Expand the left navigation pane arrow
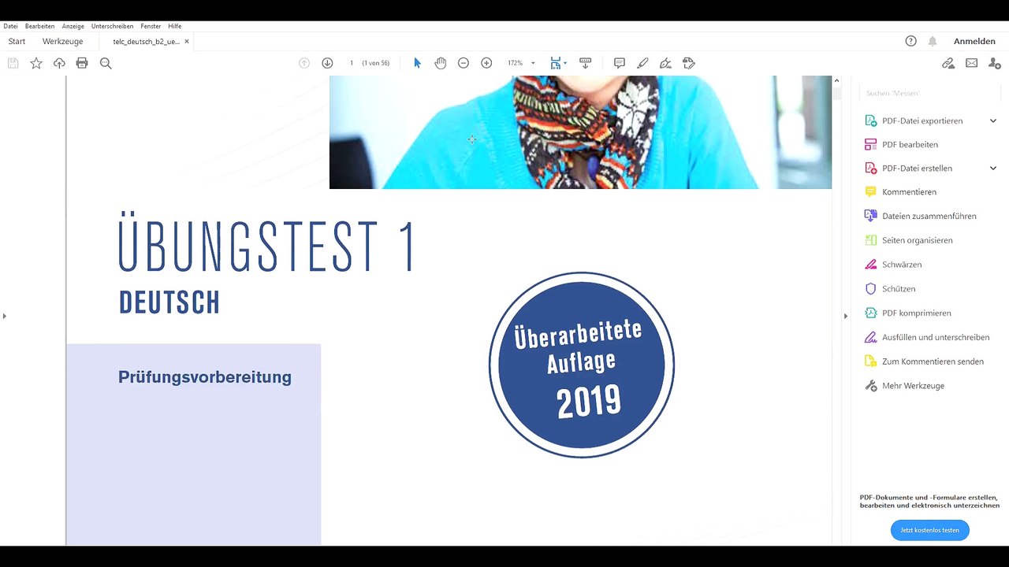This screenshot has width=1009, height=567. (4, 316)
